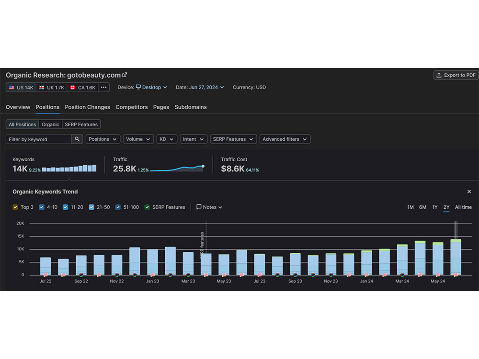The height and width of the screenshot is (359, 479).
Task: Click the Google update icon at Mar 24
Action: coord(402,275)
